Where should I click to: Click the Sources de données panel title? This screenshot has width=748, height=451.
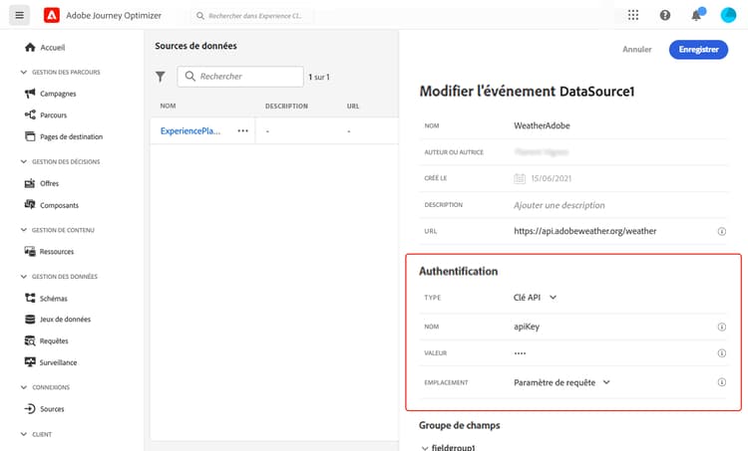pyautogui.click(x=195, y=46)
